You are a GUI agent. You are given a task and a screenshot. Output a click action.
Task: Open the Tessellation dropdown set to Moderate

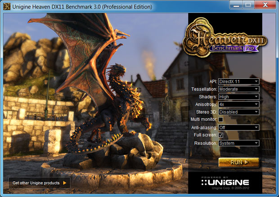pos(238,89)
